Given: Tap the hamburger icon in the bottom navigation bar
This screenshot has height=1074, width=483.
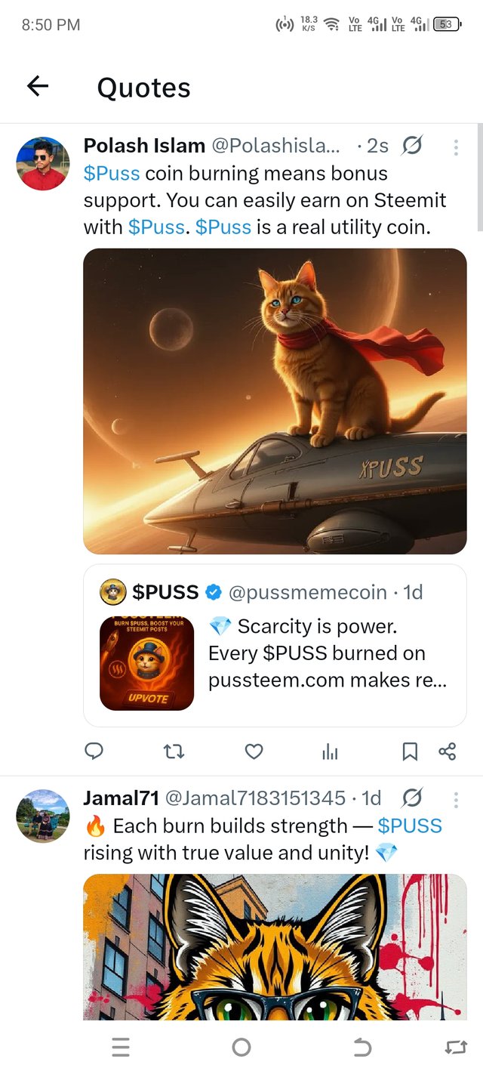Looking at the screenshot, I should coord(120,1048).
